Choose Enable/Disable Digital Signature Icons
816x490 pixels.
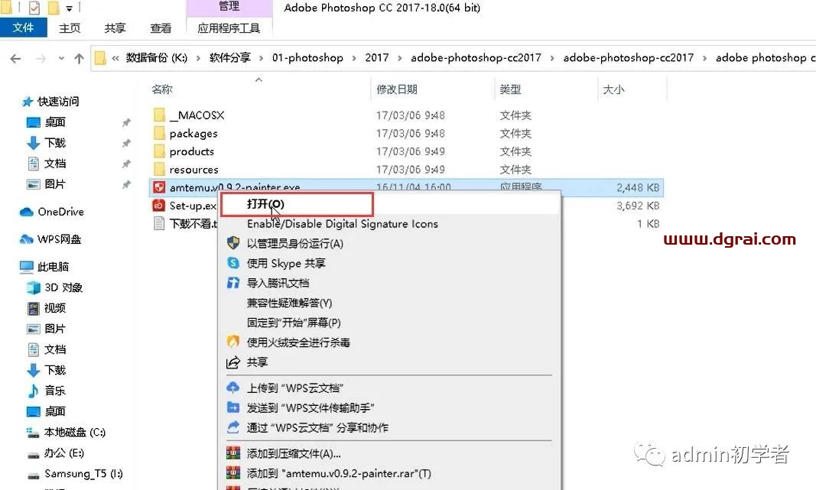pyautogui.click(x=342, y=224)
